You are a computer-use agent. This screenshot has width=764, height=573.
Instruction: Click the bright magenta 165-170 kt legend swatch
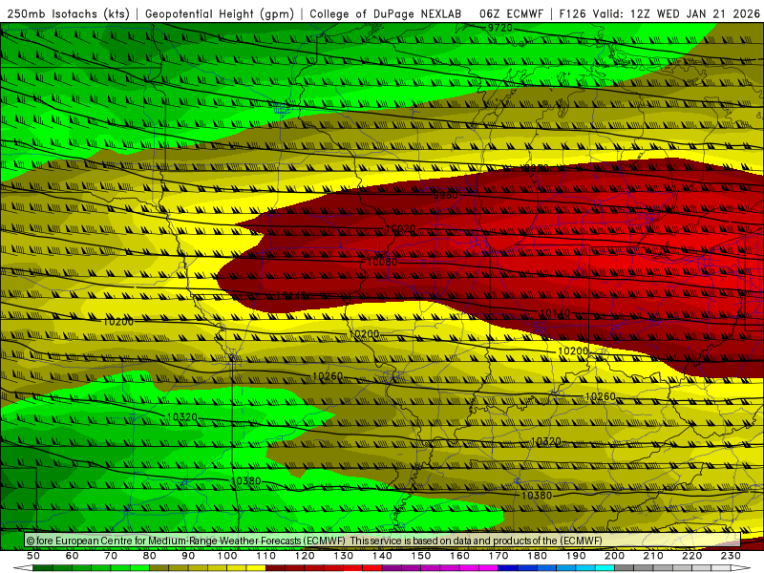point(488,568)
